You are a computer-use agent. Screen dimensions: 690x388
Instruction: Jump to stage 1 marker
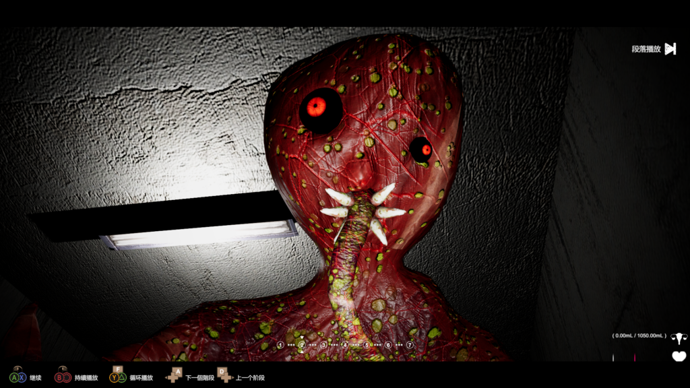coord(280,345)
